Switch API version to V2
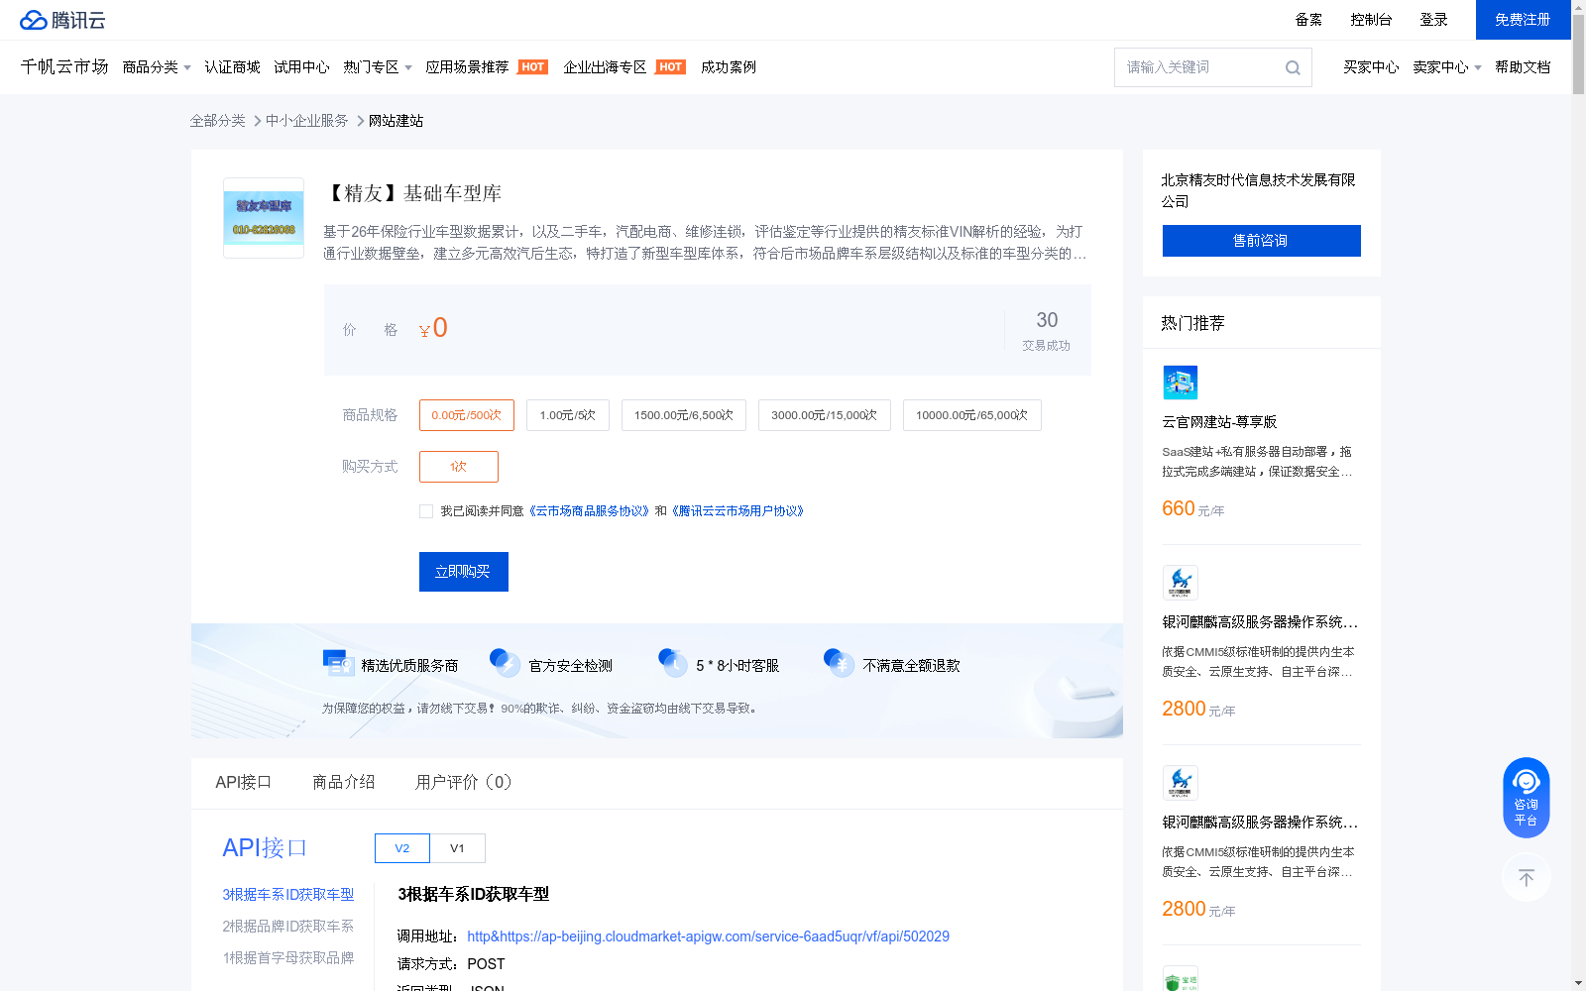 pos(402,848)
